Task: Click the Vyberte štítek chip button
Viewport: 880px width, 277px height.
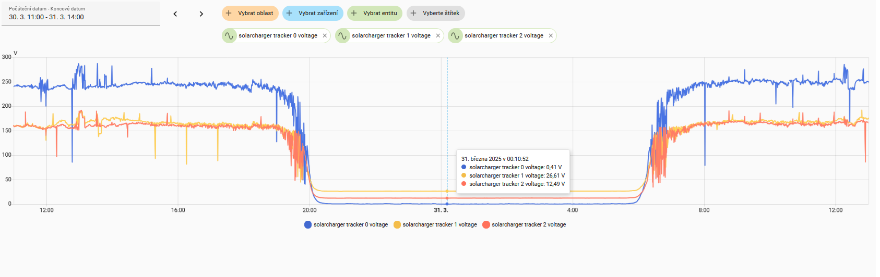Action: [436, 14]
